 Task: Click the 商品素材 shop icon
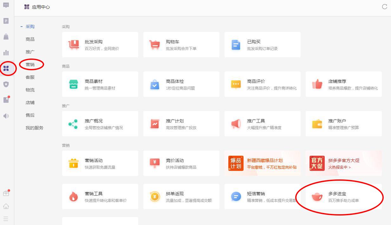(74, 84)
